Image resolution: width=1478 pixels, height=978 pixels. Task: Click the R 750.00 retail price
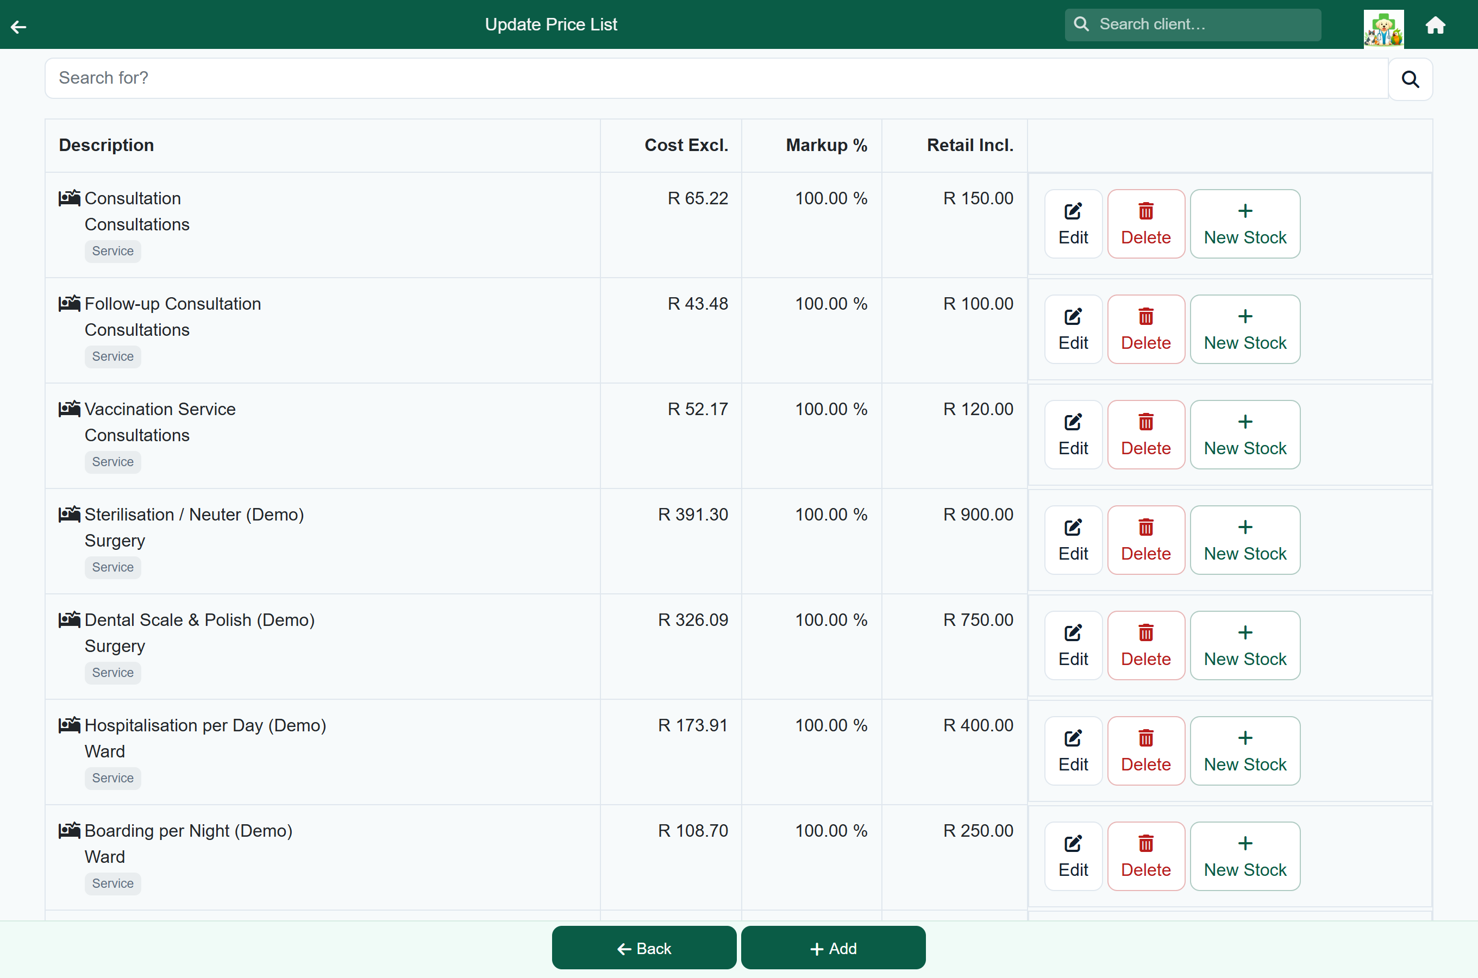pos(978,620)
